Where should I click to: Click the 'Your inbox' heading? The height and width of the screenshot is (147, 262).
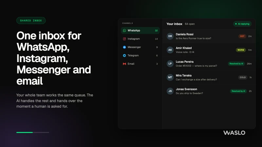click(x=174, y=24)
